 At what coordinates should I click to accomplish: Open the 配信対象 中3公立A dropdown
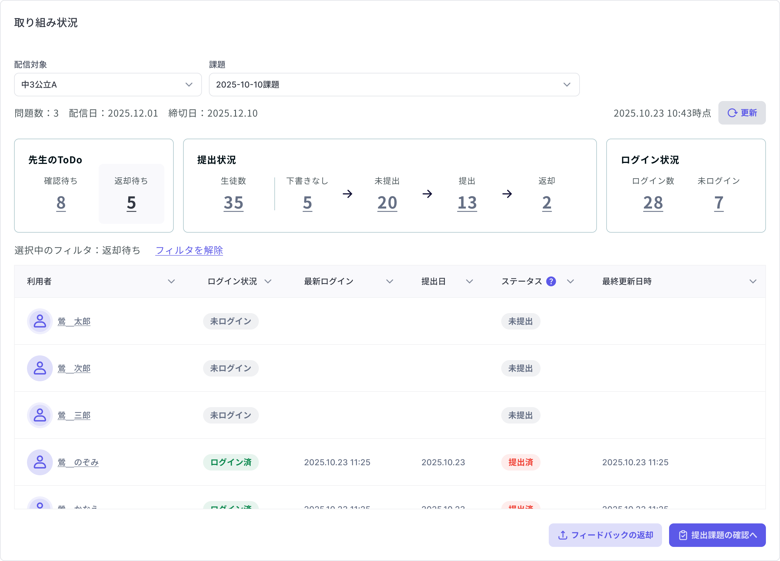pyautogui.click(x=108, y=85)
